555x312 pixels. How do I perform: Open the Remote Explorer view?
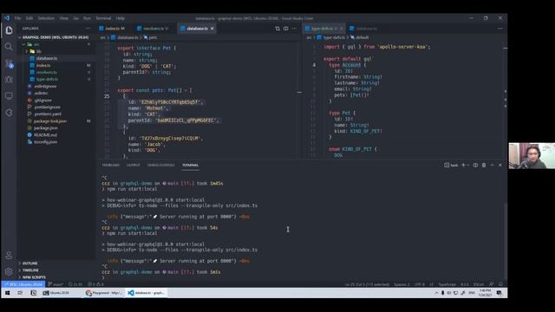9,96
